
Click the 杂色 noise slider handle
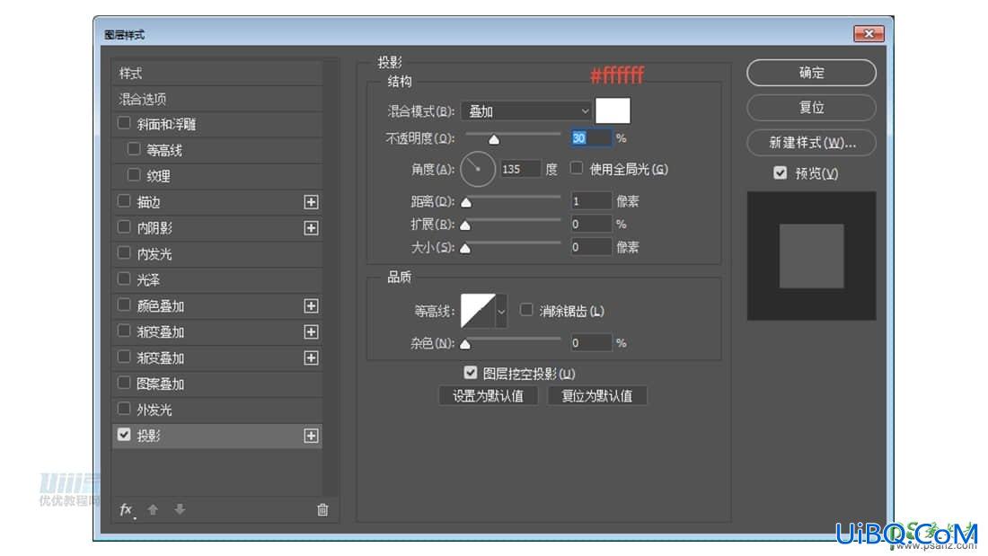tap(465, 344)
